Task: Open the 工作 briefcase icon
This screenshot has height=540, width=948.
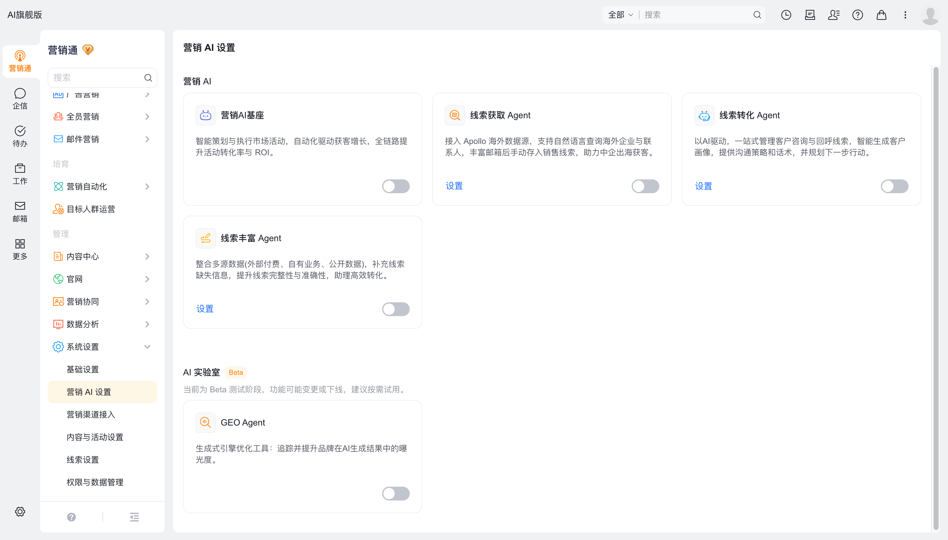Action: (20, 174)
